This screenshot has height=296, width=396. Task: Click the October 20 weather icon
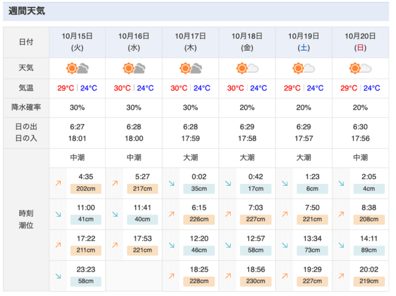pyautogui.click(x=360, y=69)
